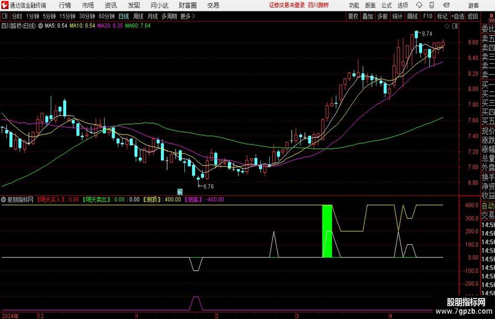The image size is (495, 319).
Task: Switch to the 60分钟 period
Action: pos(106,16)
